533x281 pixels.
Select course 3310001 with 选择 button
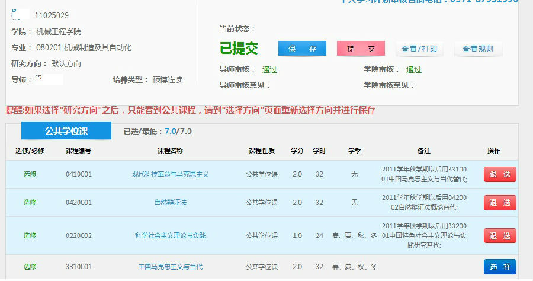(x=500, y=267)
